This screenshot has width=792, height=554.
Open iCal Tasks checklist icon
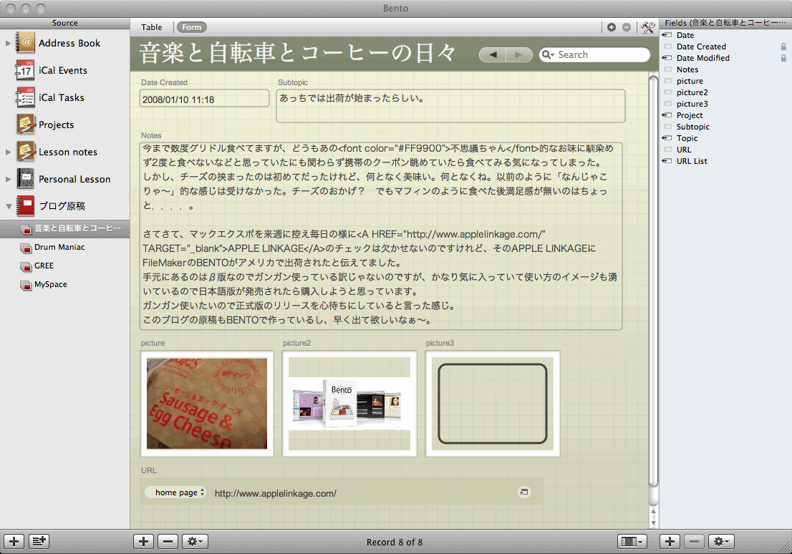point(25,97)
